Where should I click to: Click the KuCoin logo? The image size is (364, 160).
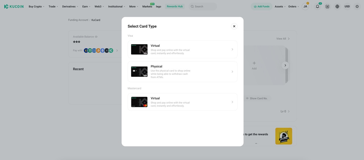pos(14,7)
